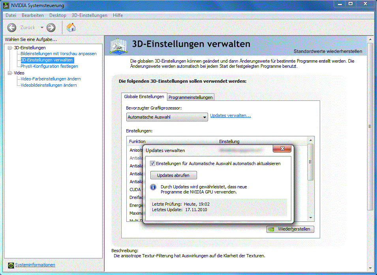Go back with the Zurück arrow icon
The height and width of the screenshot is (275, 377).
click(x=11, y=28)
